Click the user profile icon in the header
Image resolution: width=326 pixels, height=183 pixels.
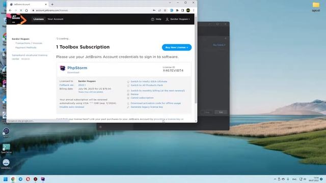[167, 19]
